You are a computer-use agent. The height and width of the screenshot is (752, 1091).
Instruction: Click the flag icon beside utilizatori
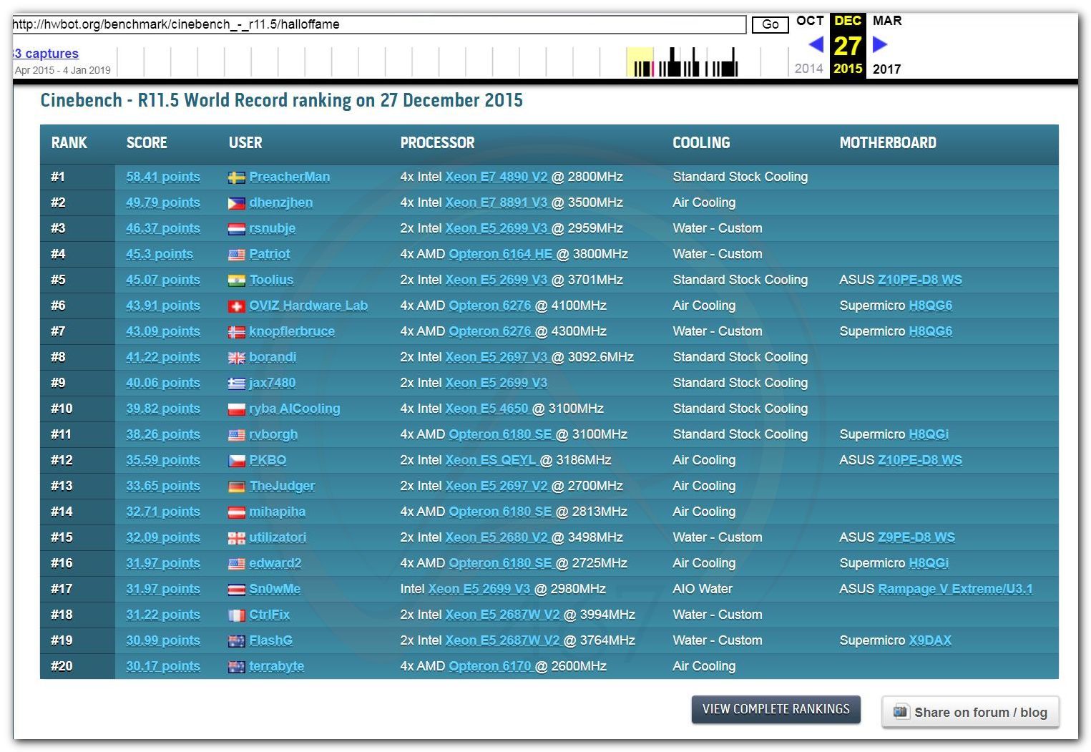pos(236,538)
